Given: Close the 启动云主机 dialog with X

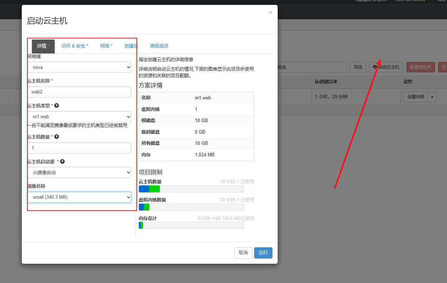Looking at the screenshot, I should tap(270, 13).
